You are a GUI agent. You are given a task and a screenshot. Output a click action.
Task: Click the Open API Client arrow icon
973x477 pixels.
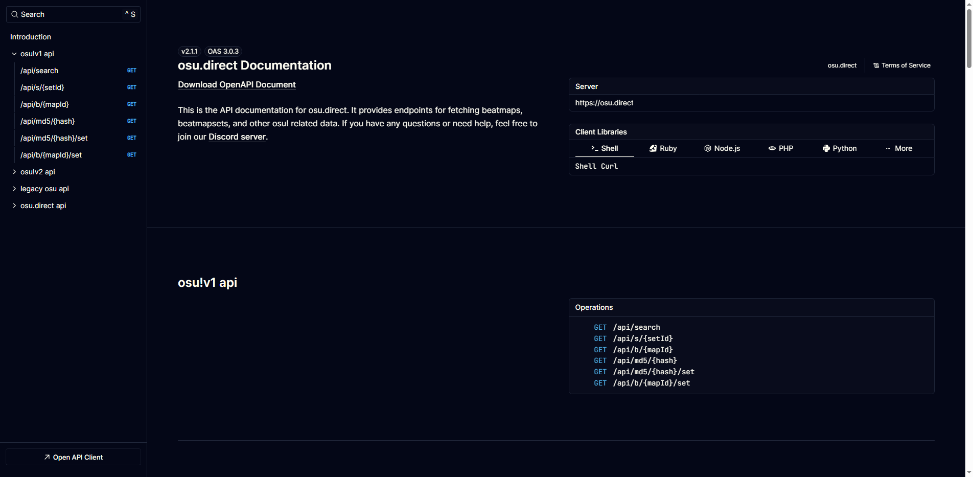click(x=47, y=457)
